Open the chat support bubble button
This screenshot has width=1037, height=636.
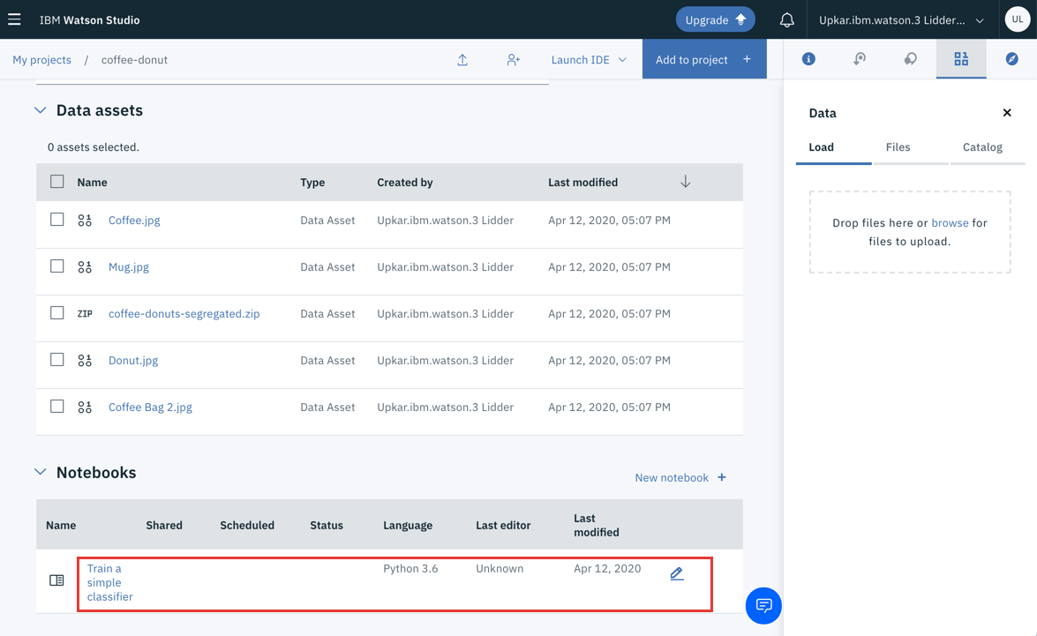tap(763, 606)
